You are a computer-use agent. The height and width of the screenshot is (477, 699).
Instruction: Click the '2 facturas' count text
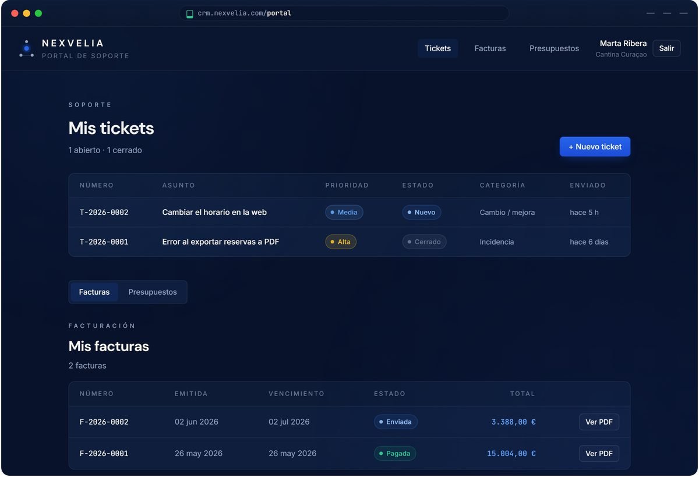pos(87,366)
